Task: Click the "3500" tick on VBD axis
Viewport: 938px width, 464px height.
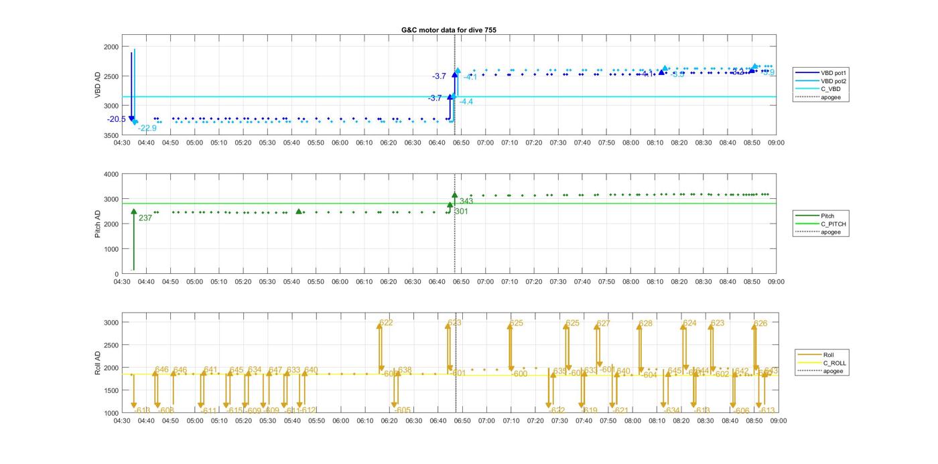Action: 111,135
